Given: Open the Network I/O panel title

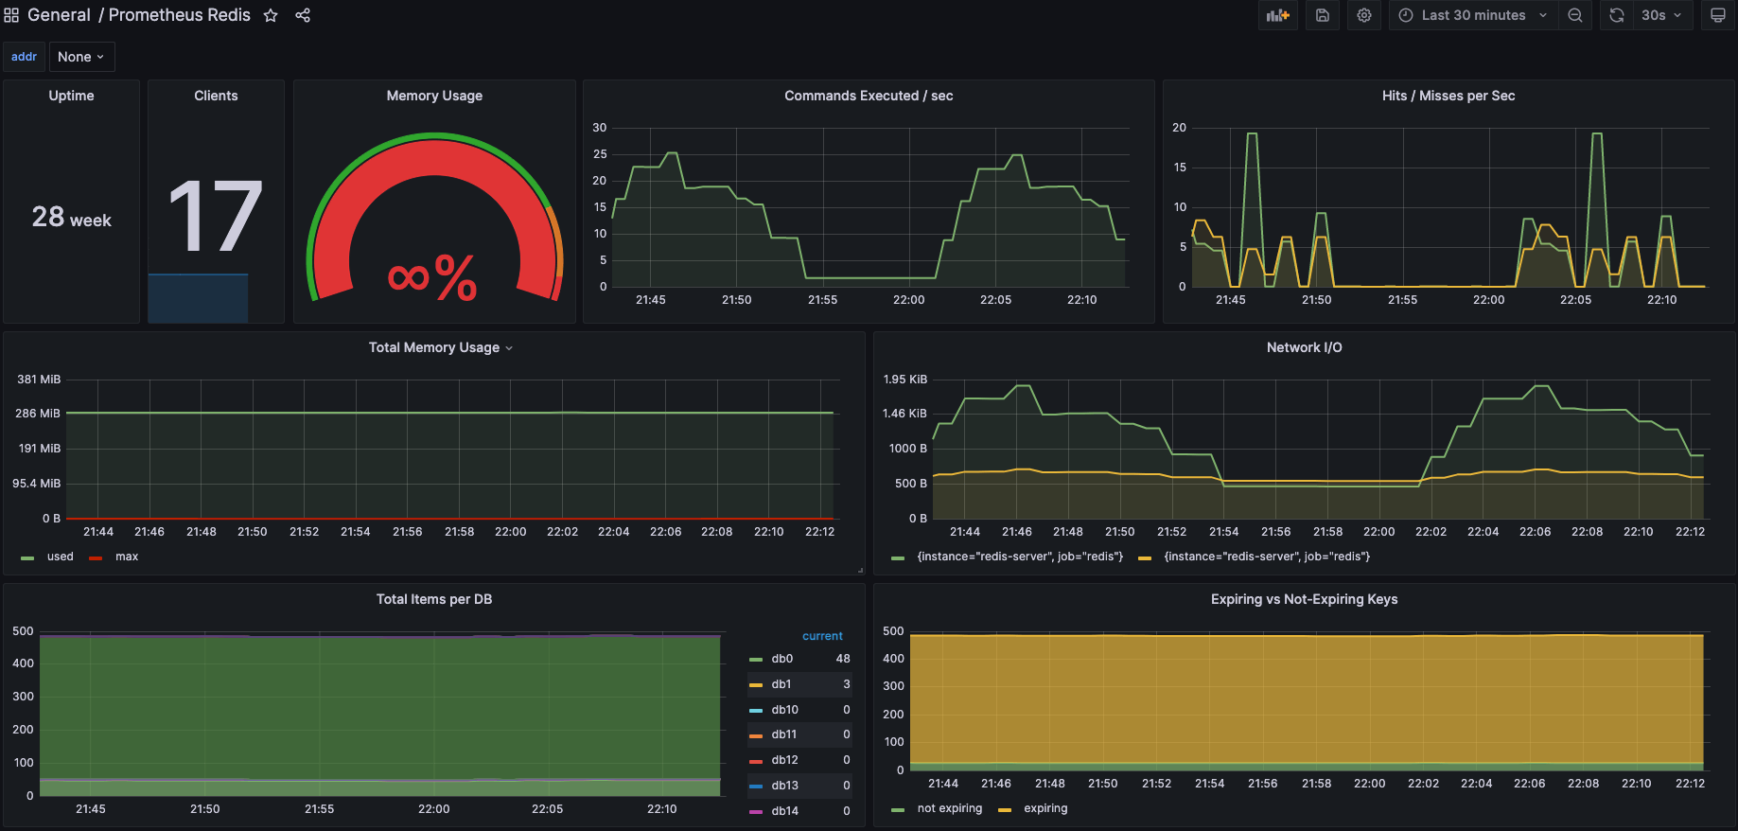Looking at the screenshot, I should 1304,347.
